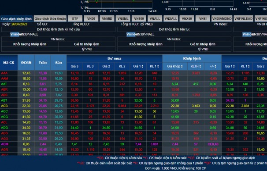Open stock code ABR
This screenshot has width=267, height=171.
coord(4,89)
